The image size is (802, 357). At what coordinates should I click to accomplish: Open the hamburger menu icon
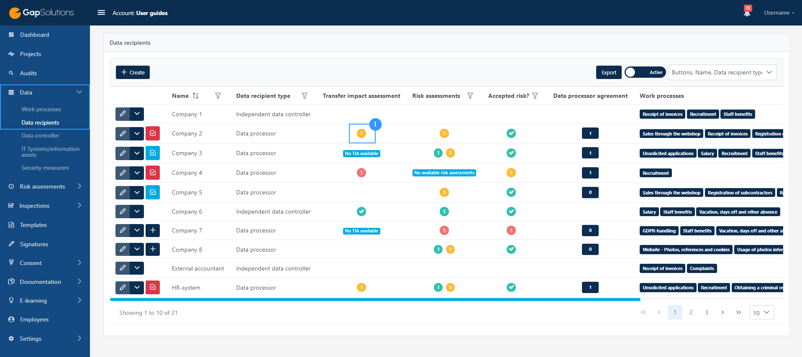101,13
